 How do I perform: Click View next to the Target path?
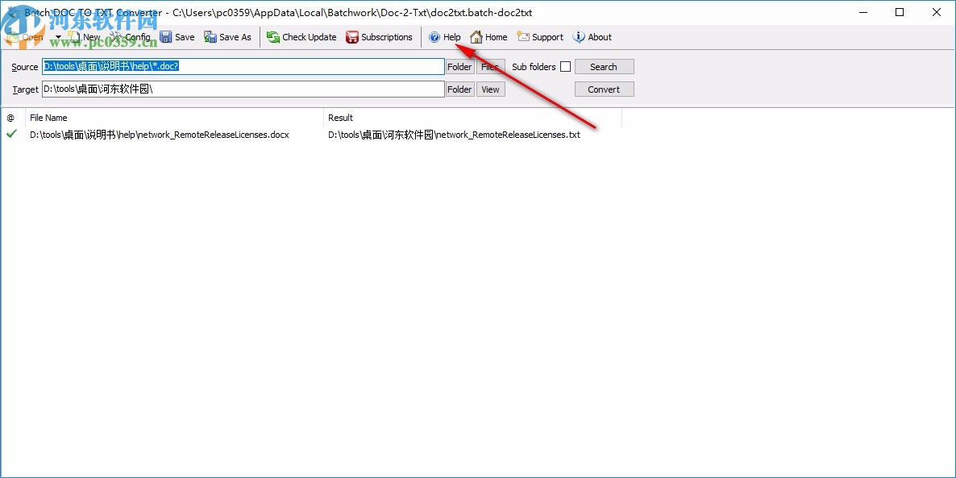(490, 89)
